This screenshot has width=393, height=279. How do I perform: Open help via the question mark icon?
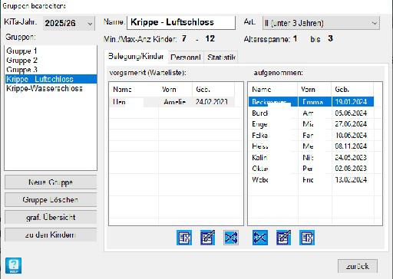coord(14,265)
